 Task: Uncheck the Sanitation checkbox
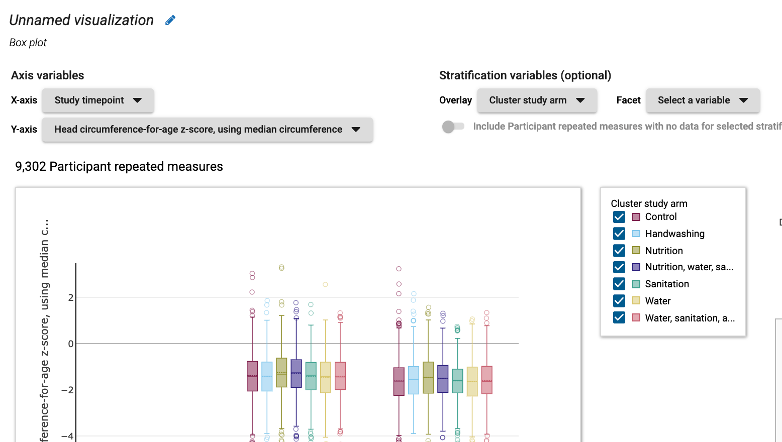click(x=619, y=284)
